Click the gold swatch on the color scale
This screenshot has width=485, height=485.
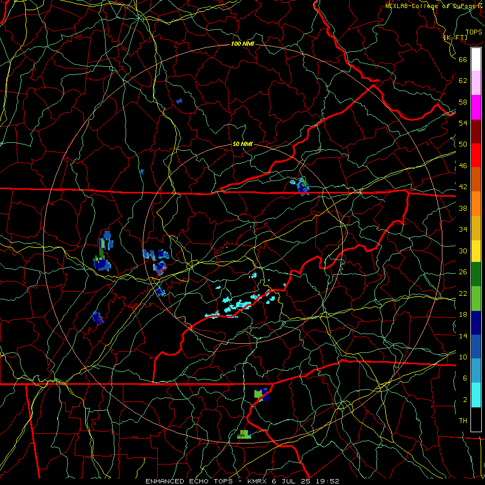pyautogui.click(x=476, y=228)
